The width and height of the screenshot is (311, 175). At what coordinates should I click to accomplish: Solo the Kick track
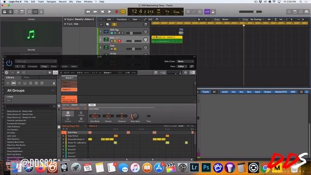(x=115, y=41)
